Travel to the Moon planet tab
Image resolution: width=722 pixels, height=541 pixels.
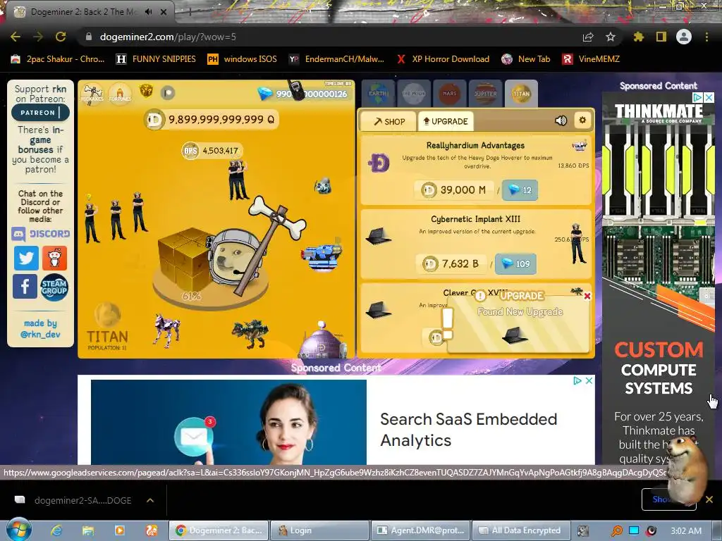point(413,94)
